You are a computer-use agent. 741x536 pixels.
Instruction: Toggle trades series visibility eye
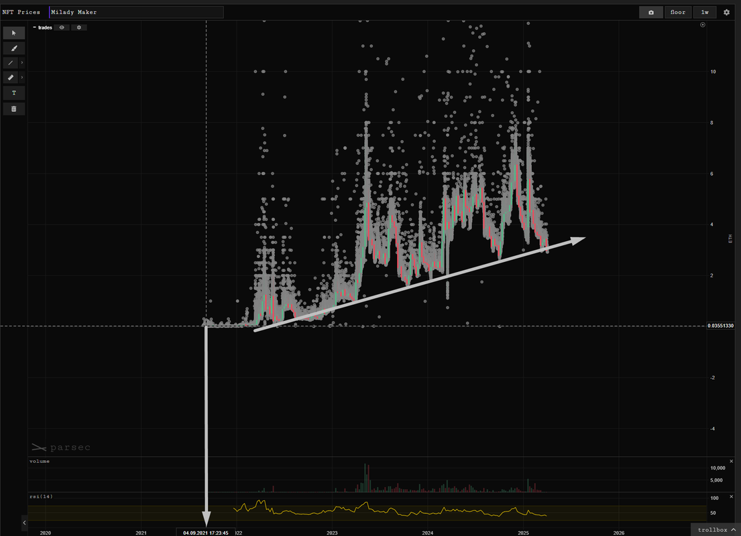coord(62,27)
